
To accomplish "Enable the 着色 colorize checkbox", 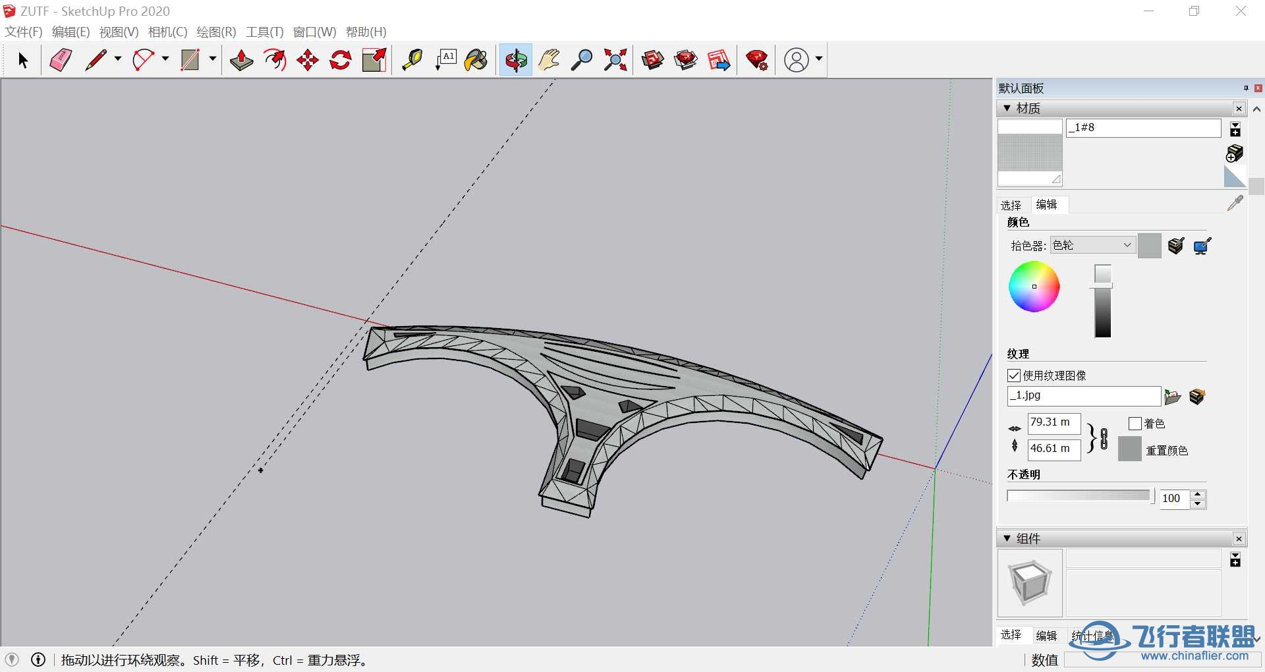I will click(1135, 424).
